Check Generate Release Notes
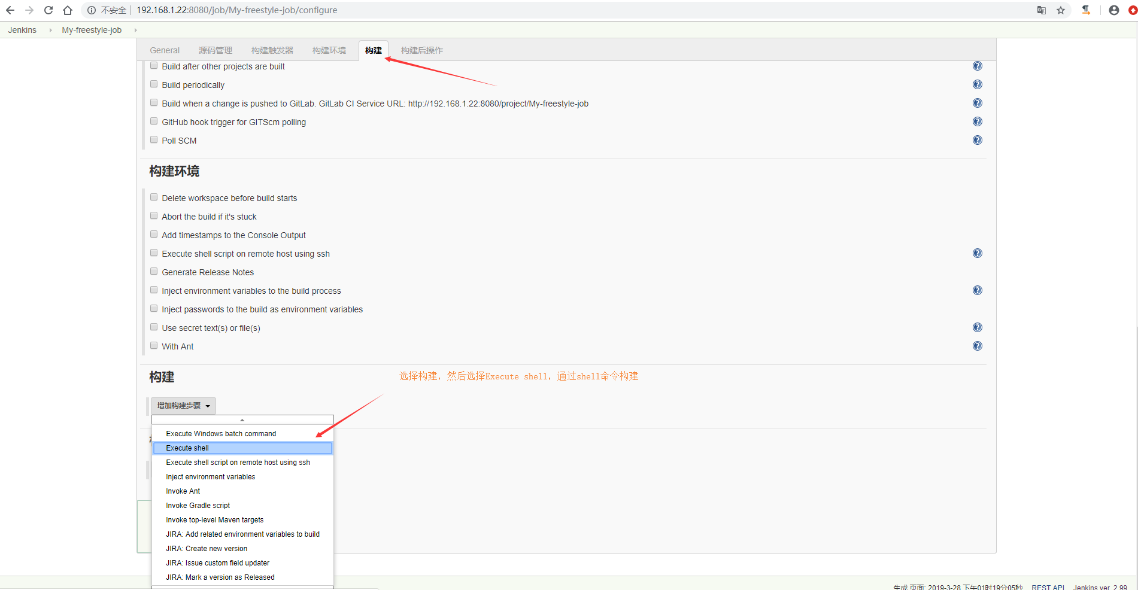The width and height of the screenshot is (1138, 590). (x=154, y=272)
